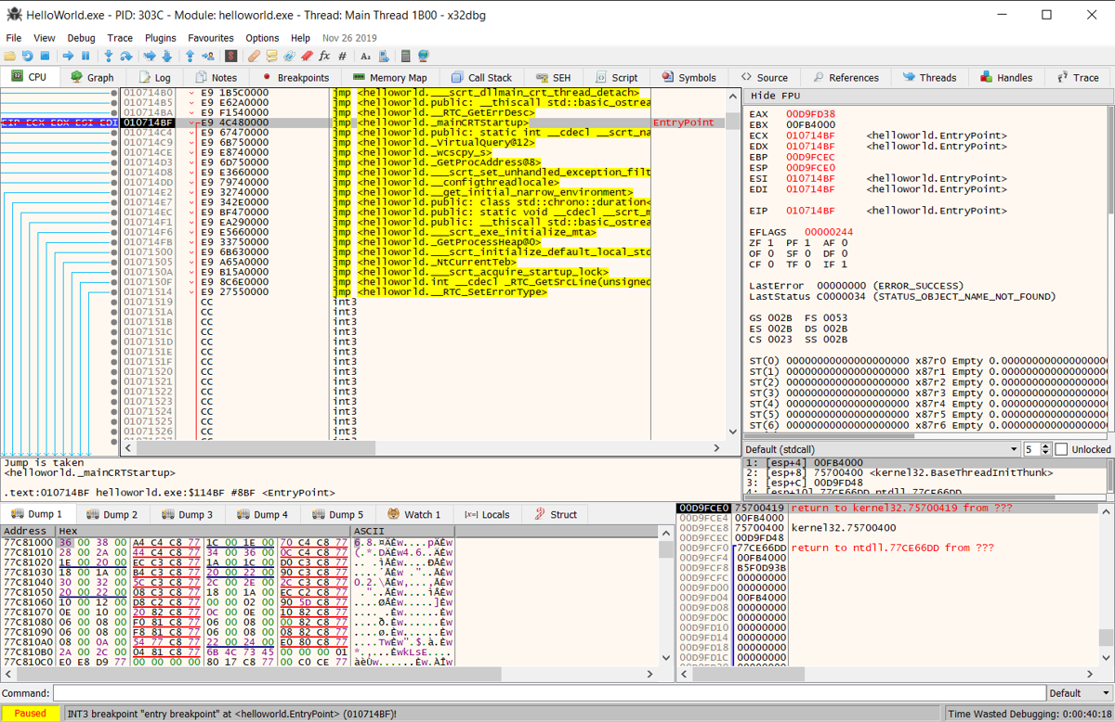Switch to the Breakpoints tab

295,78
